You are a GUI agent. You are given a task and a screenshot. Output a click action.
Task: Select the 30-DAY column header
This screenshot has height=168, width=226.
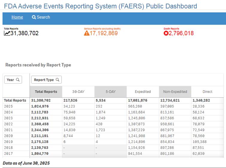tap(78, 92)
